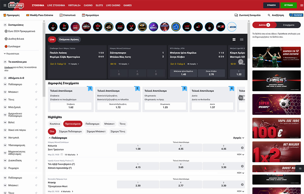This screenshot has height=194, width=304.
Task: Select the Επόμενοι Αγώνες toggle
Action: tap(69, 39)
